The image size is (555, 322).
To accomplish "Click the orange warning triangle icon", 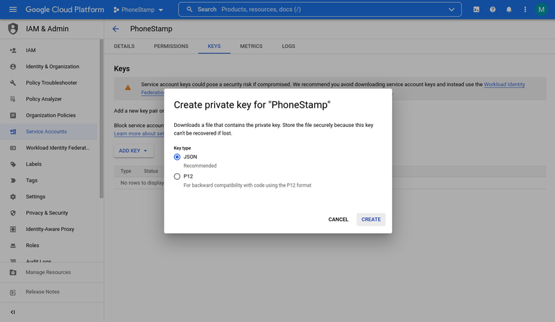I will [128, 87].
